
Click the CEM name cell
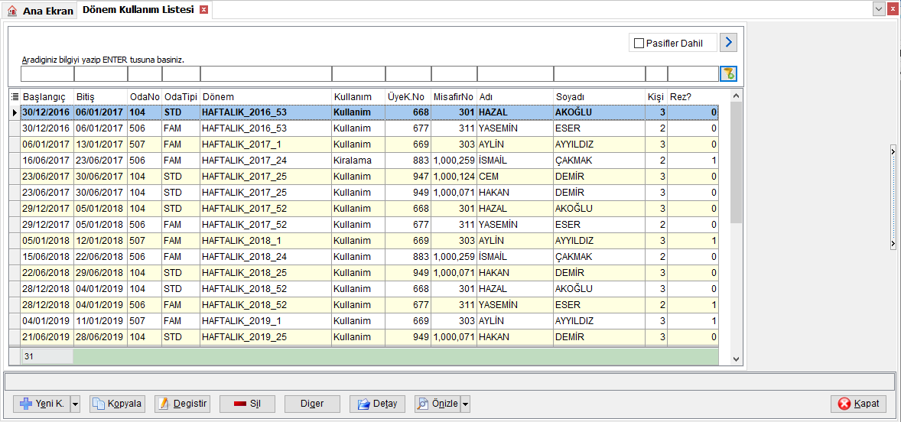[516, 177]
